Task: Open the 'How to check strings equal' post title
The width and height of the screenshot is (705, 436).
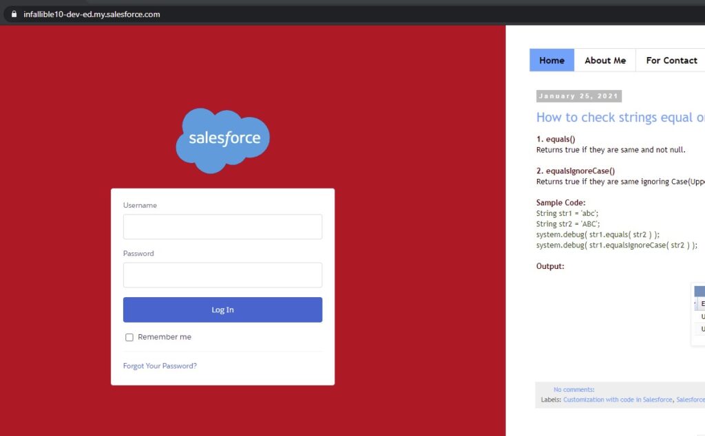Action: (620, 117)
